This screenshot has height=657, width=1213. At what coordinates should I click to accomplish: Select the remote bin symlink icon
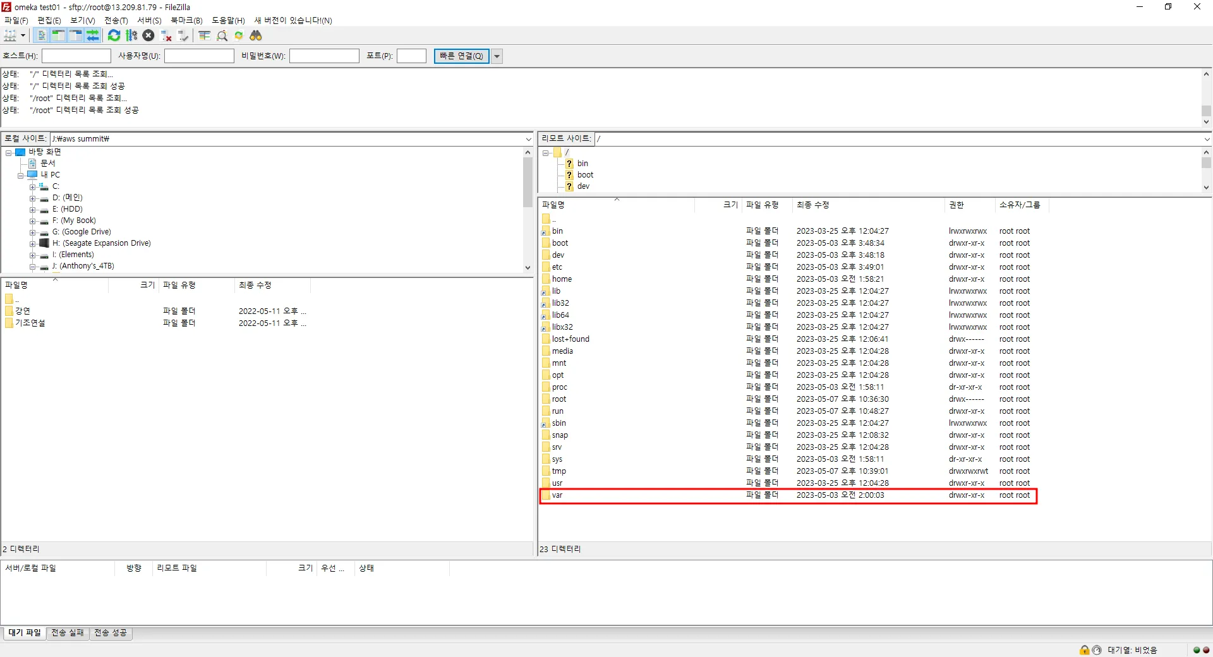pos(546,231)
